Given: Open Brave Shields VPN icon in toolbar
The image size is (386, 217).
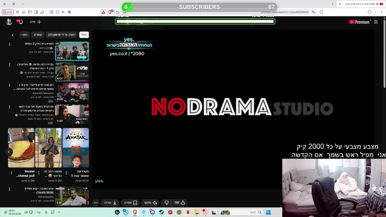Looking at the screenshot, I should pos(17,12).
